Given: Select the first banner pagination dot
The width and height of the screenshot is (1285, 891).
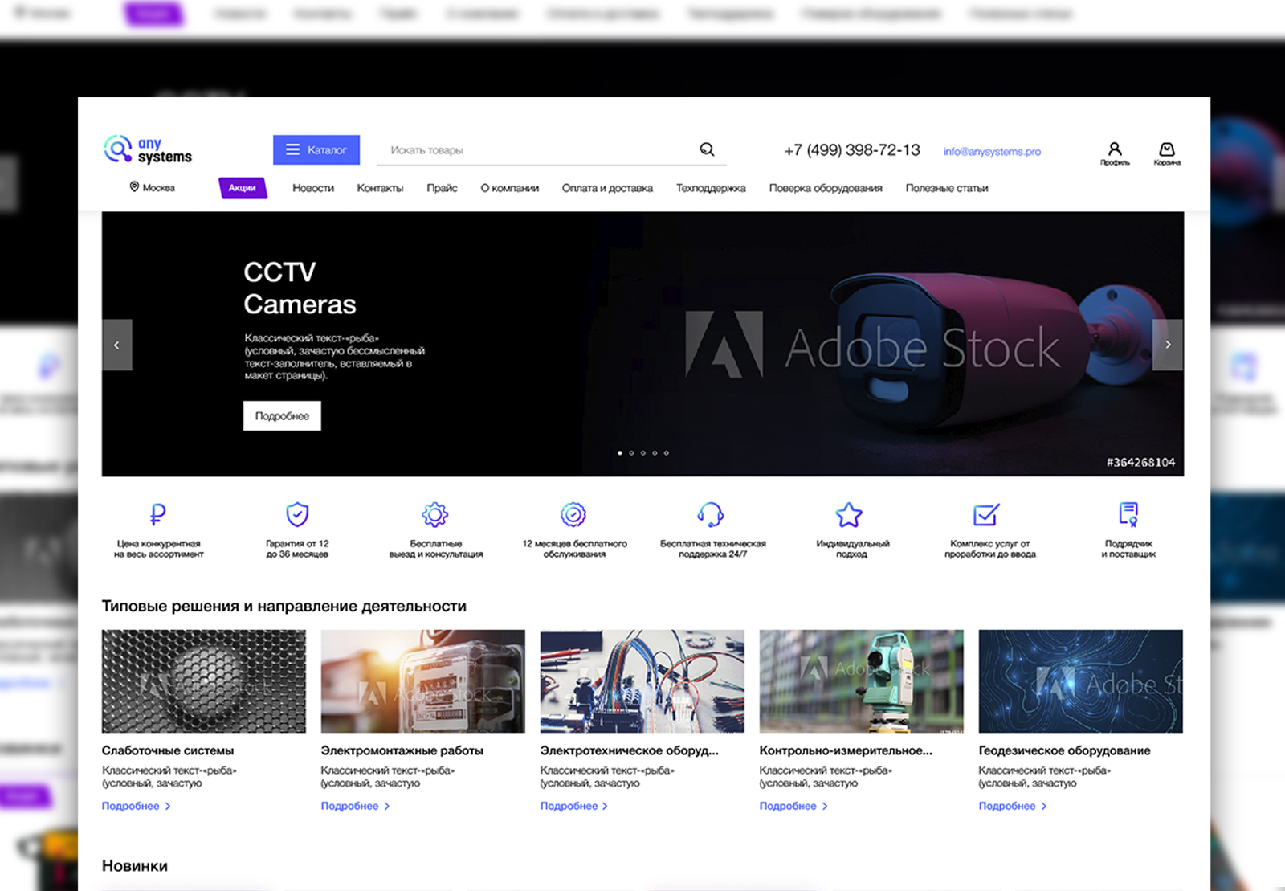Looking at the screenshot, I should coord(620,453).
